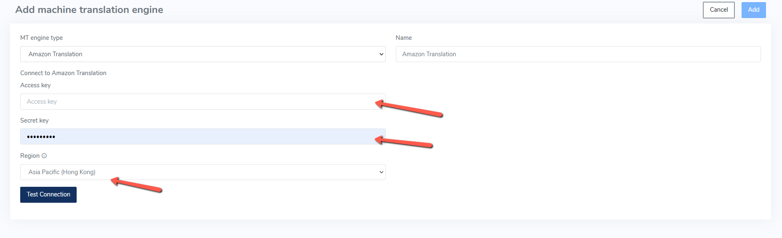This screenshot has height=238, width=782.
Task: Click the red arrow pointing at Region dropdown
Action: coord(136,185)
